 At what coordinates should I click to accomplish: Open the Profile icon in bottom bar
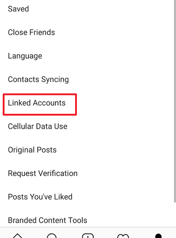158,236
